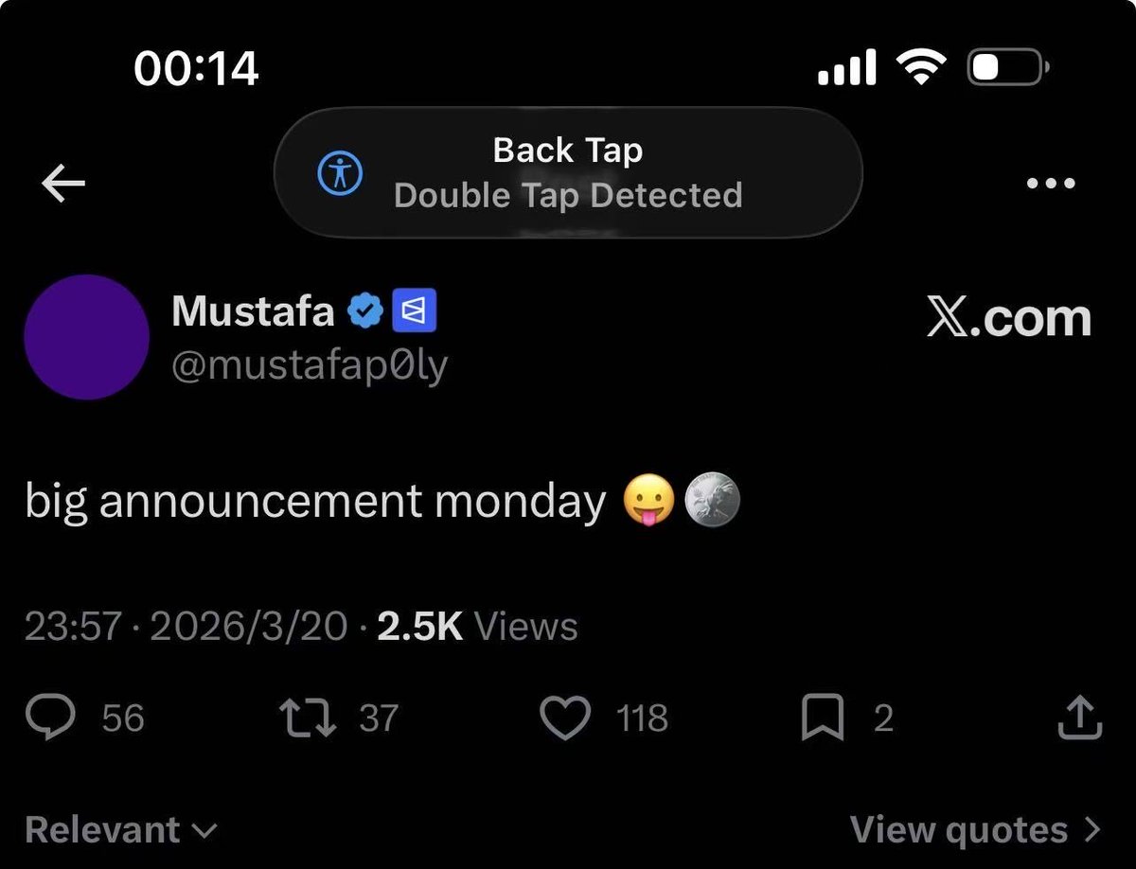Open the three-dot more options menu
The image size is (1136, 869).
[1051, 183]
